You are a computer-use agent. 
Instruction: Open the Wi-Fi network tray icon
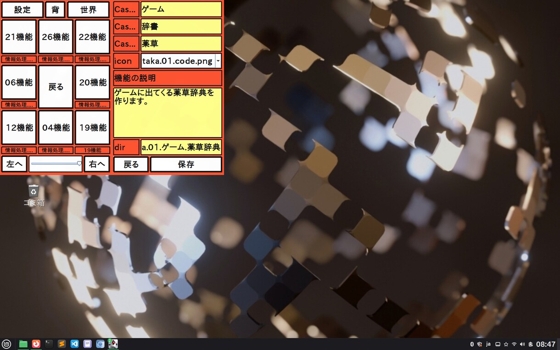point(514,344)
